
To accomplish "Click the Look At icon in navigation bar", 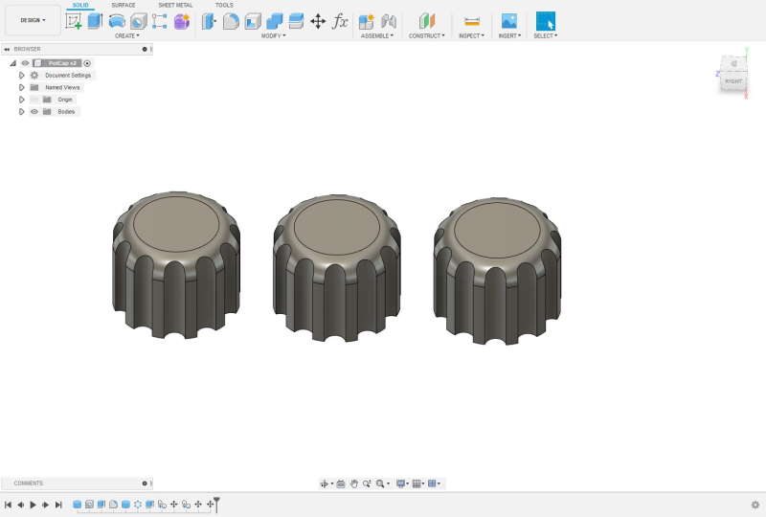I will 341,483.
